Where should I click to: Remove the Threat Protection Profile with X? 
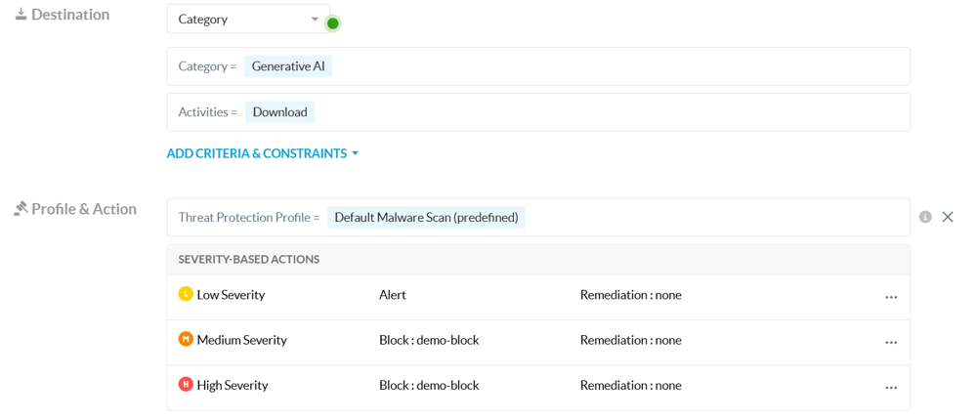(948, 217)
